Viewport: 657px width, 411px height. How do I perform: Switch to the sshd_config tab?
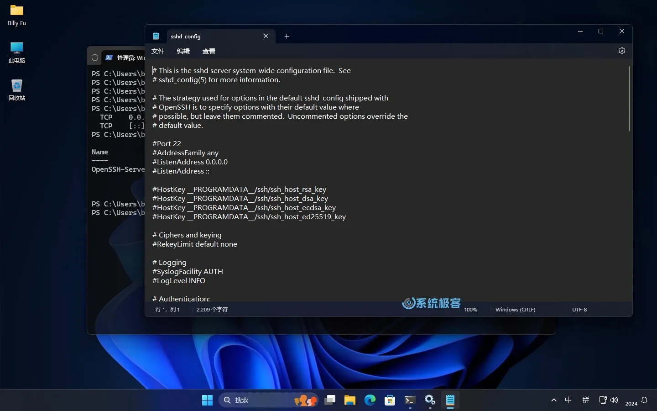[x=186, y=36]
